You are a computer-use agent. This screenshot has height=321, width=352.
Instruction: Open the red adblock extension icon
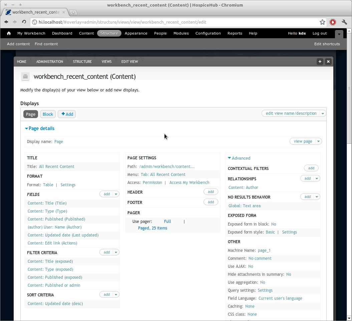point(333,22)
